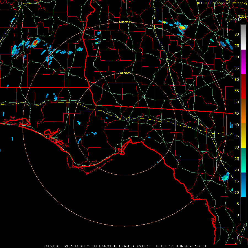This screenshot has width=248, height=248.
Task: Click the scale value 0 label
Action: (238, 215)
